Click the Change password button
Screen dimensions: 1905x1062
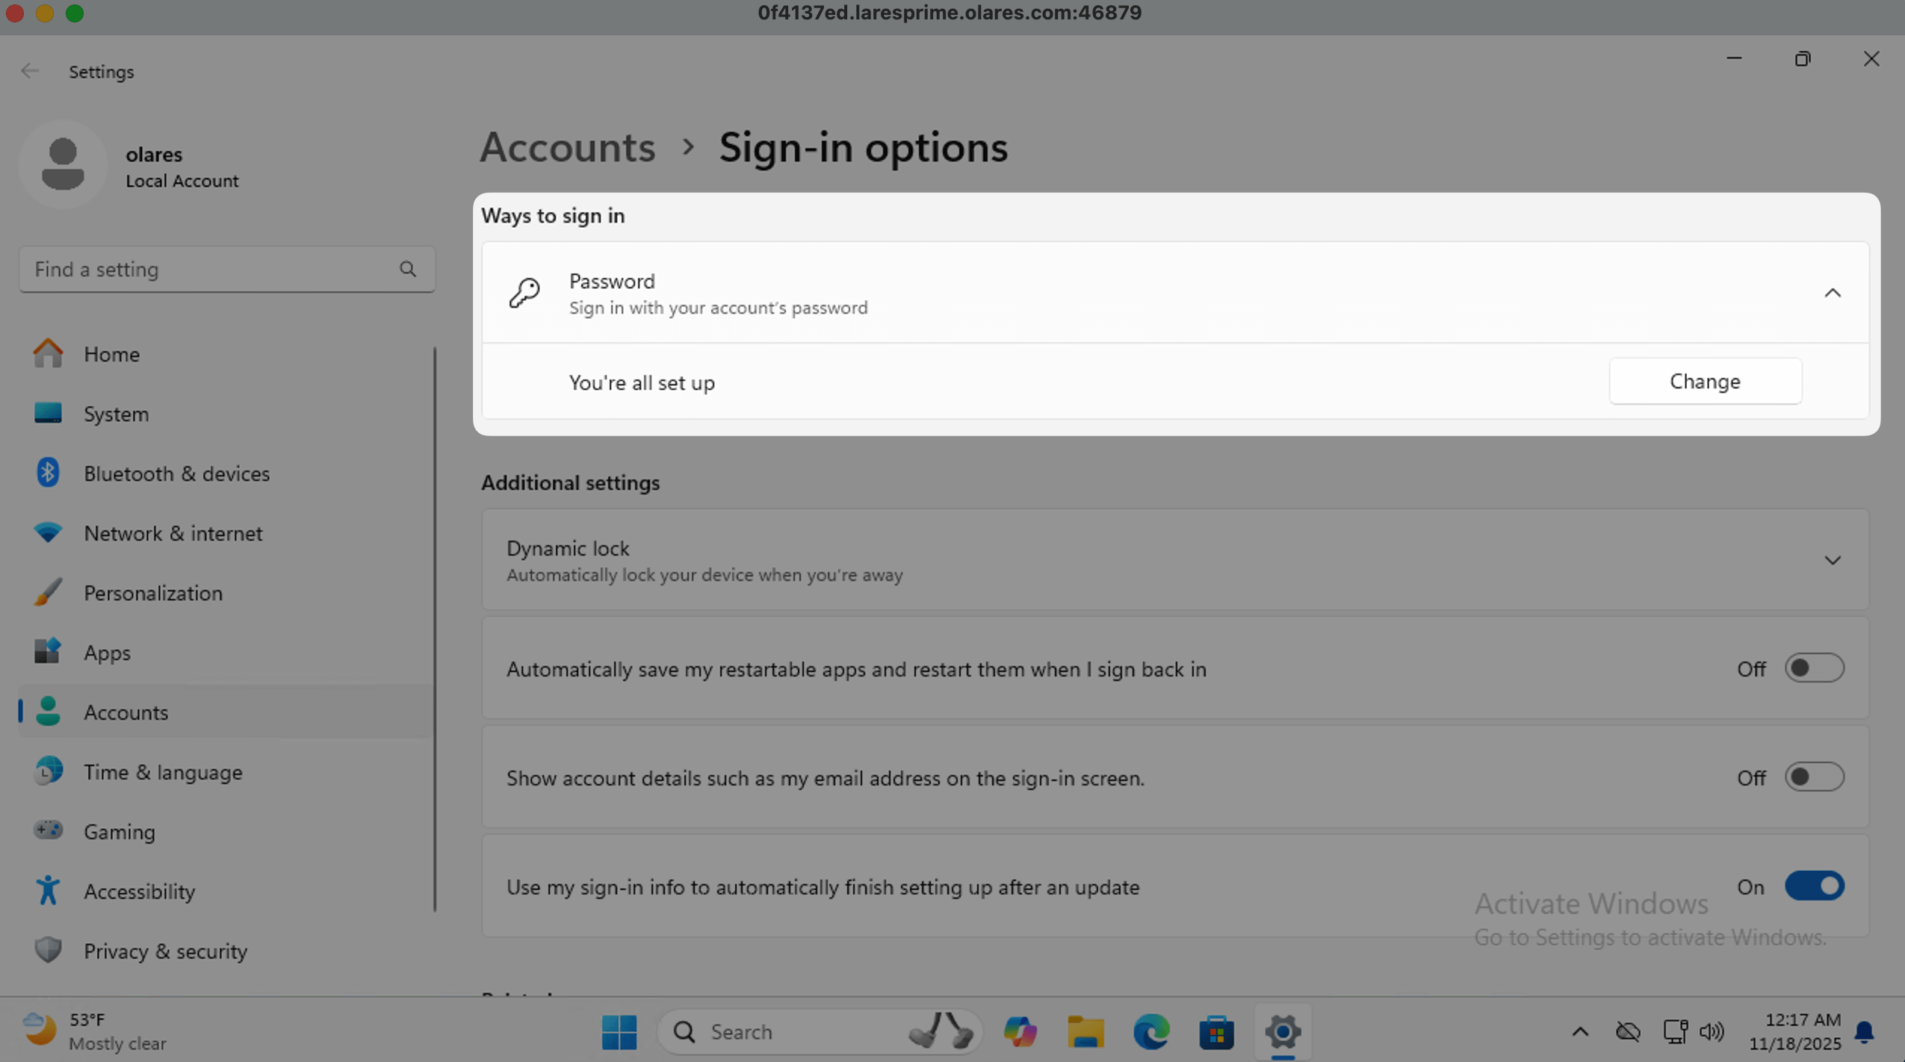(x=1705, y=381)
